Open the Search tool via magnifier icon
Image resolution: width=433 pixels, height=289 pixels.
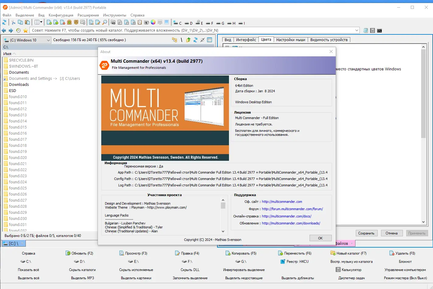(105, 22)
